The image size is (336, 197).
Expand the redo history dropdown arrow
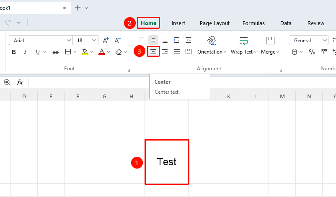point(19,23)
